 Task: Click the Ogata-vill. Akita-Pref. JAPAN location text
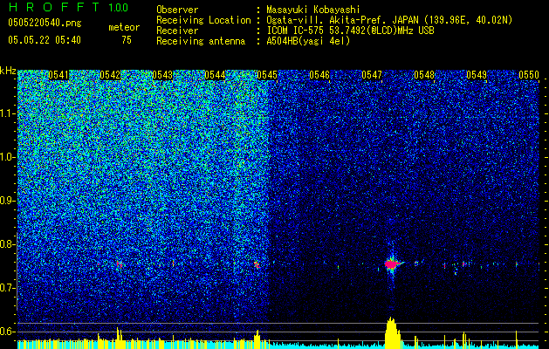389,20
